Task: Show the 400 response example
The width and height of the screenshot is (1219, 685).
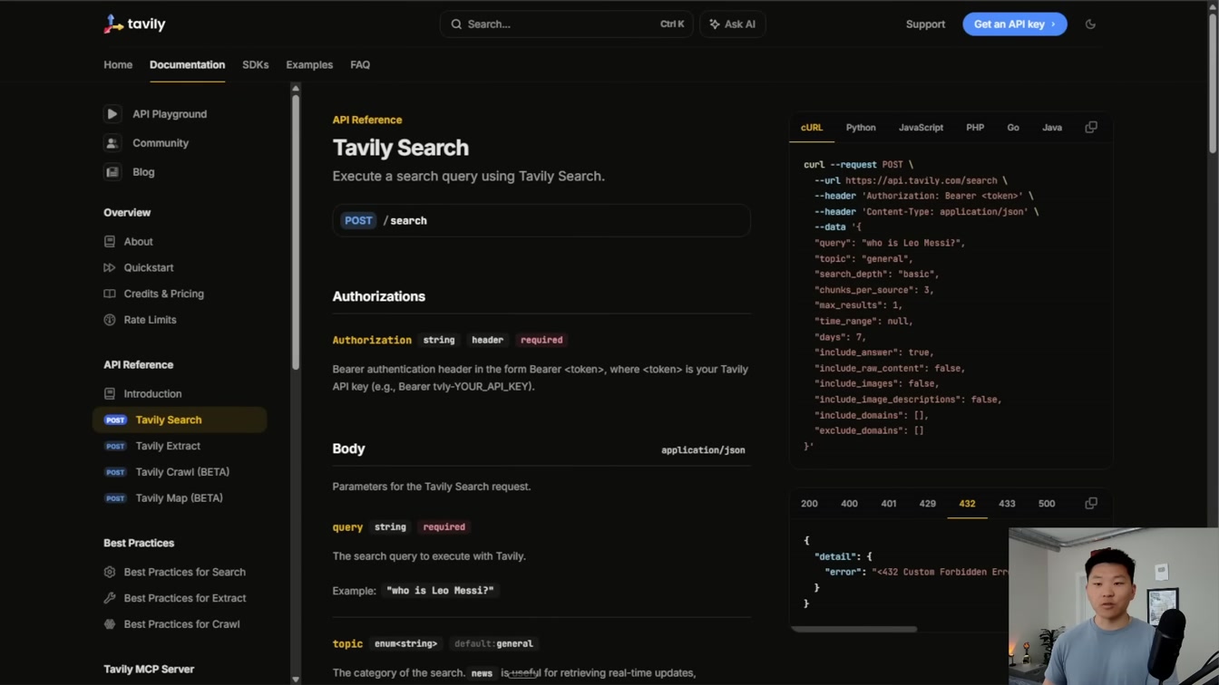Action: coord(849,504)
